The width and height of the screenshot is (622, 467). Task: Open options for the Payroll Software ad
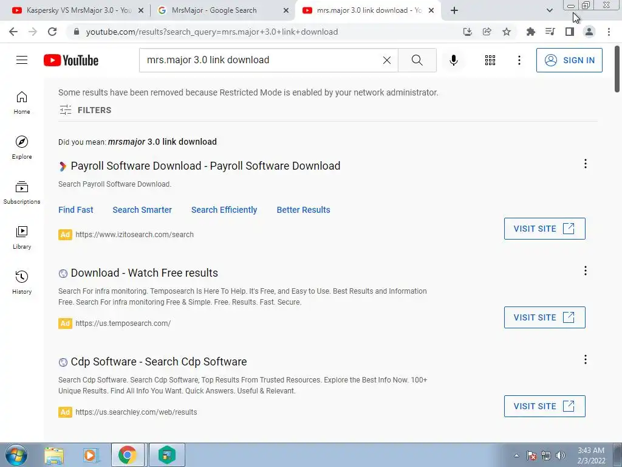(585, 164)
